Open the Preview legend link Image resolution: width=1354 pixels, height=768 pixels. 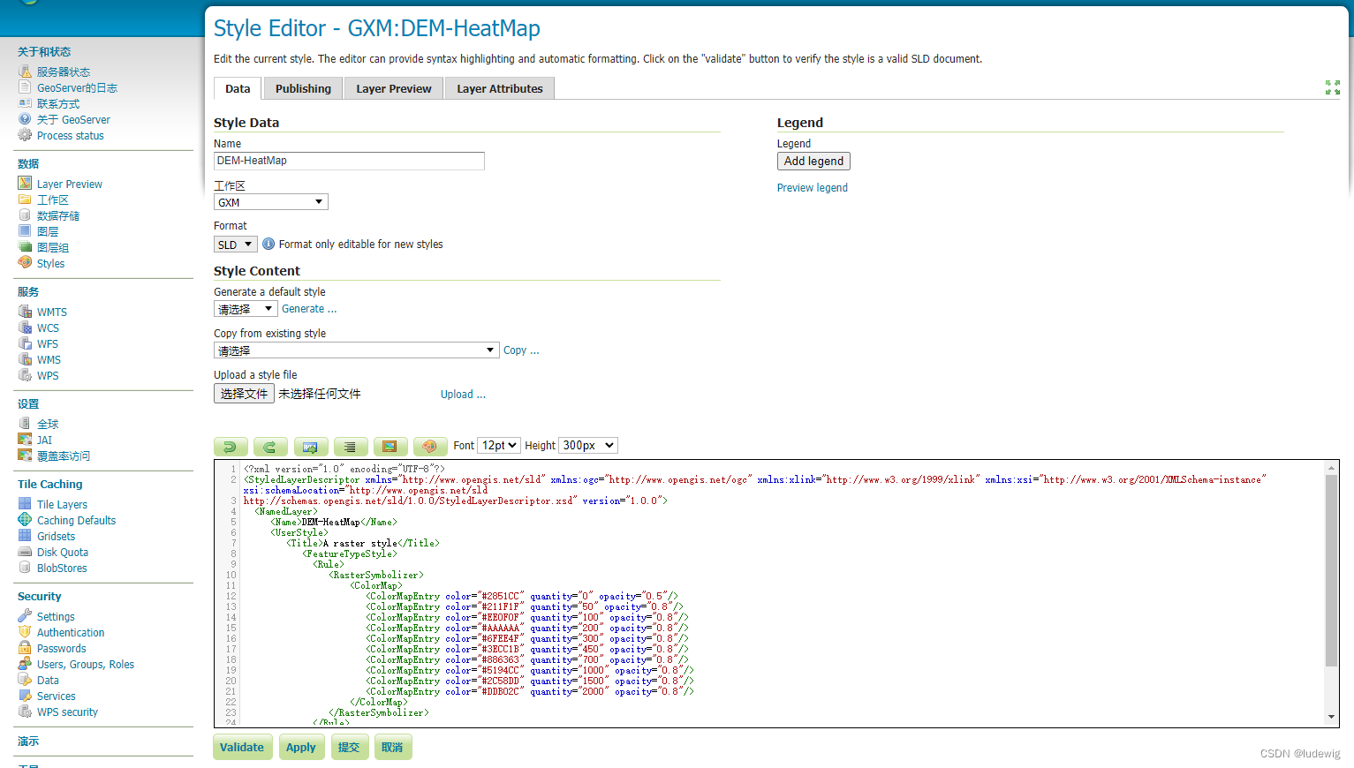tap(813, 188)
